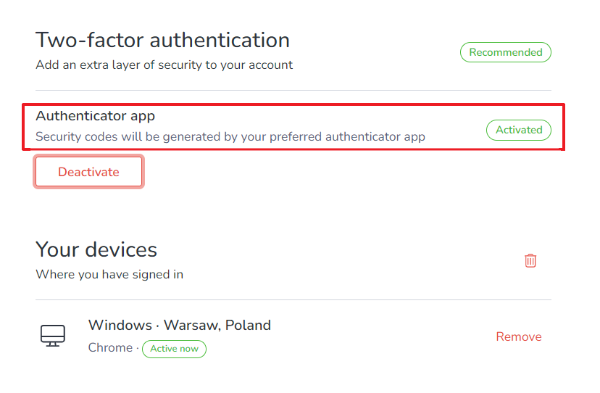Screen dimensions: 600x393
Task: Click the Two-factor authentication heading
Action: coord(162,40)
